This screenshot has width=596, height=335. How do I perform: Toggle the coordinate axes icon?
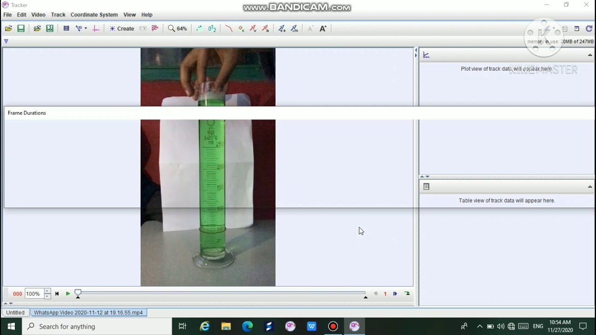96,28
